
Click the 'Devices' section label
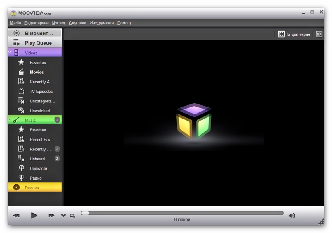click(x=32, y=188)
